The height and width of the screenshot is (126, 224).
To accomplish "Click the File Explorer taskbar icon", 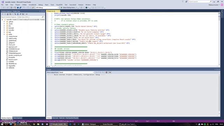I will 38,124.
